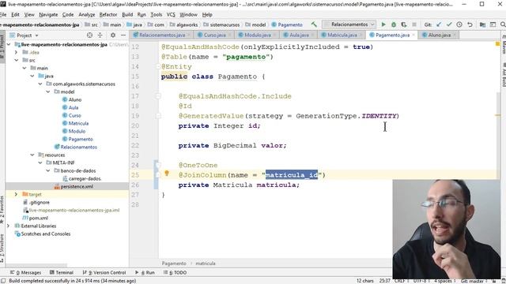Collapse the src folder
Viewport: 506px width, 284px height.
pyautogui.click(x=16, y=60)
